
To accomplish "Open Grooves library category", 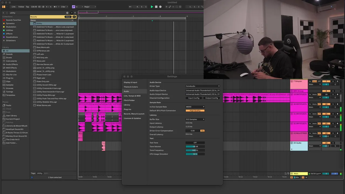I will click(x=10, y=88).
